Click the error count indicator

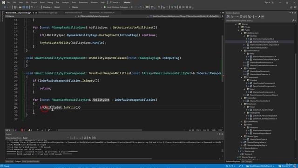click(23, 130)
